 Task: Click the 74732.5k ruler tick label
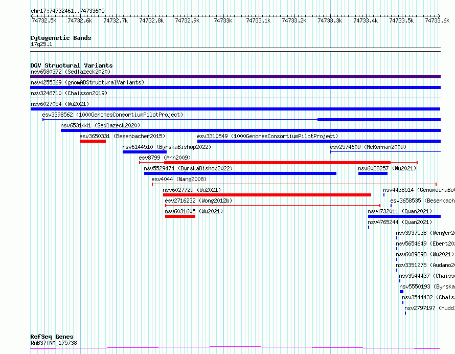(44, 20)
